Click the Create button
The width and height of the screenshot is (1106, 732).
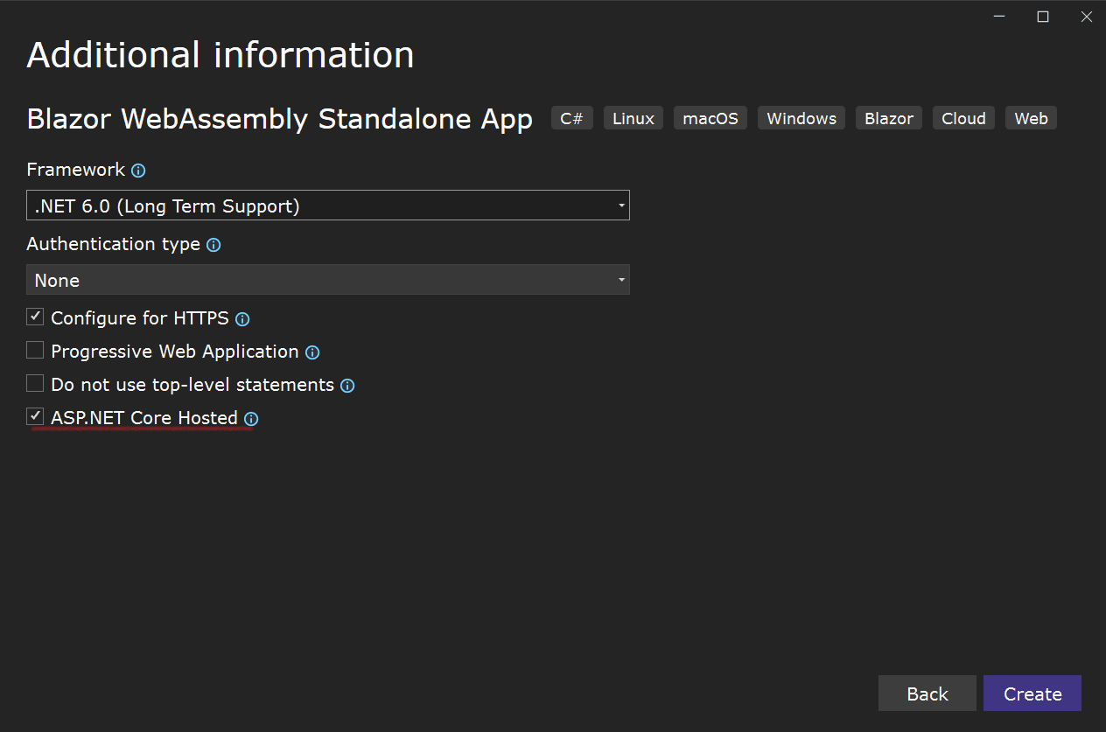coord(1032,694)
